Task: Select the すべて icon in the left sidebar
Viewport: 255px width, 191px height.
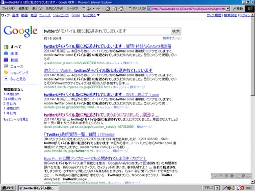Action: [6, 47]
